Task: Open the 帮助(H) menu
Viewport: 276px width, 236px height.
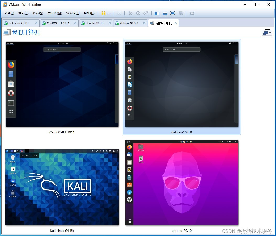Action: 89,13
